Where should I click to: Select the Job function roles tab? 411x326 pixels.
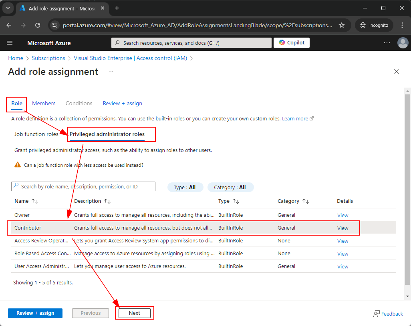[x=36, y=134]
